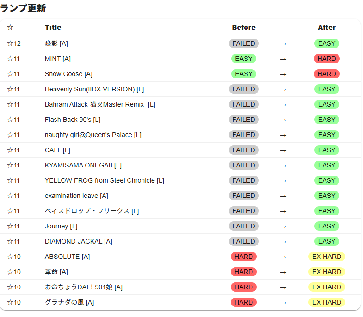Click the ☆10 level for ABSOLUTE

tap(14, 257)
